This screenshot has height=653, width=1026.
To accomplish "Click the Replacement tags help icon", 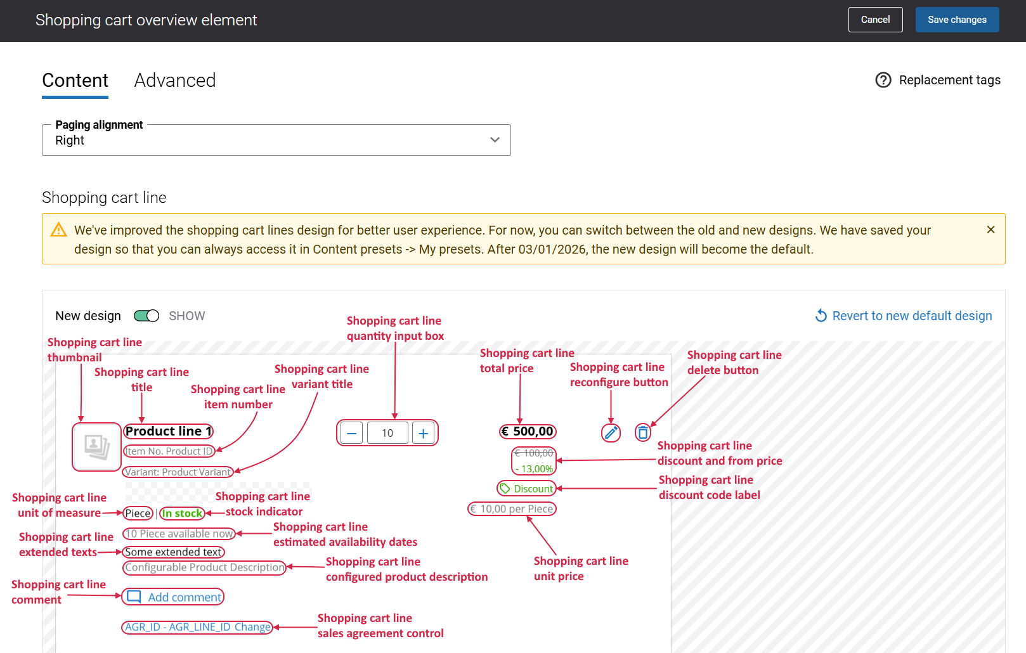I will pyautogui.click(x=883, y=80).
